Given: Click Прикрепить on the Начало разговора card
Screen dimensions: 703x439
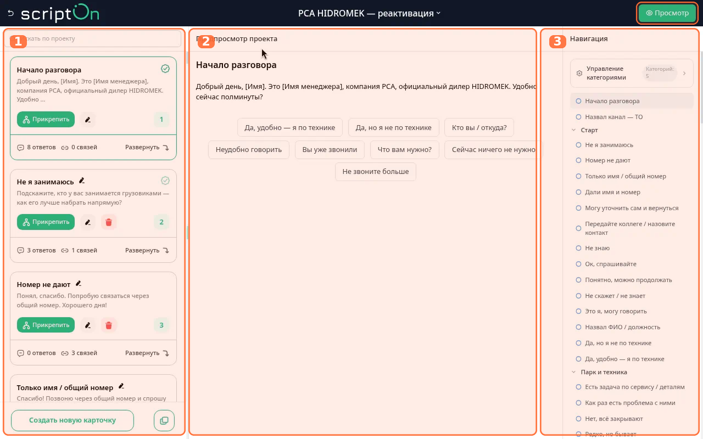Looking at the screenshot, I should 46,119.
